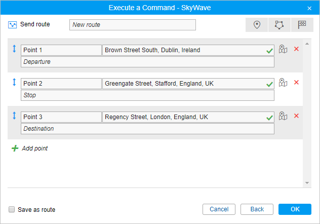Image resolution: width=320 pixels, height=224 pixels.
Task: Remove Point 2 from the route
Action: pos(297,83)
